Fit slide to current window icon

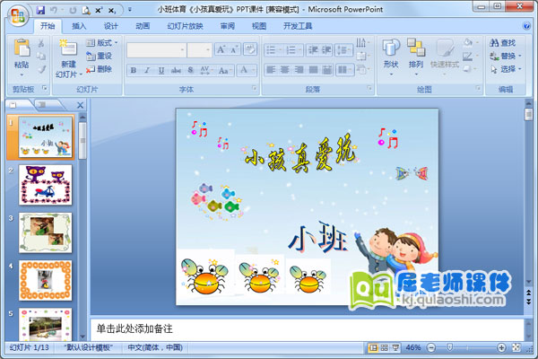coord(516,347)
